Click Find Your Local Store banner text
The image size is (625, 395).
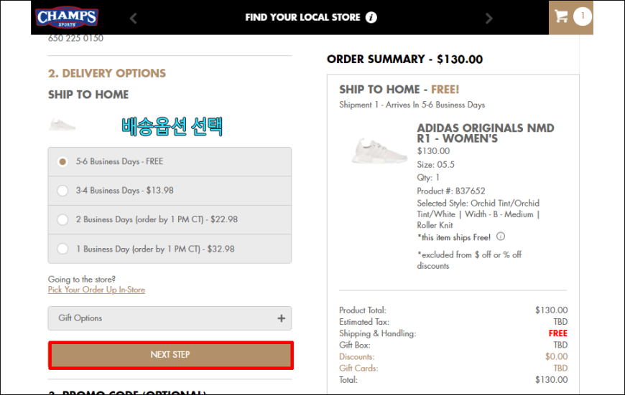302,17
